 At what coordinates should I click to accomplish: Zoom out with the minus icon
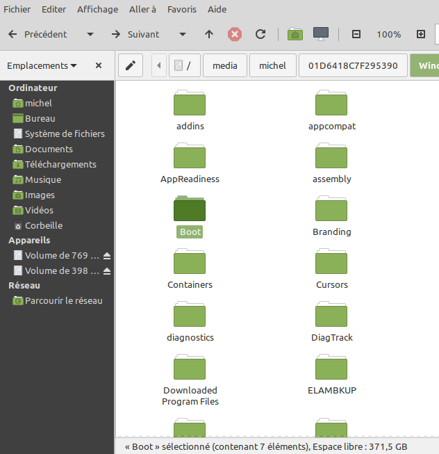tap(356, 34)
